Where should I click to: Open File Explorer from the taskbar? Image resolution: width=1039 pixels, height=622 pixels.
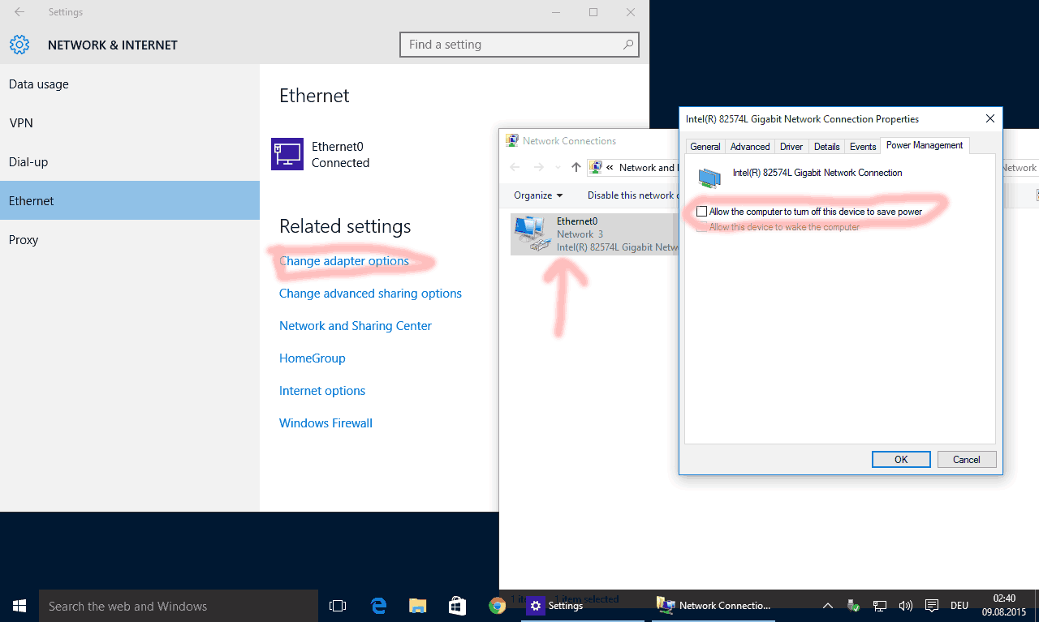(x=417, y=606)
